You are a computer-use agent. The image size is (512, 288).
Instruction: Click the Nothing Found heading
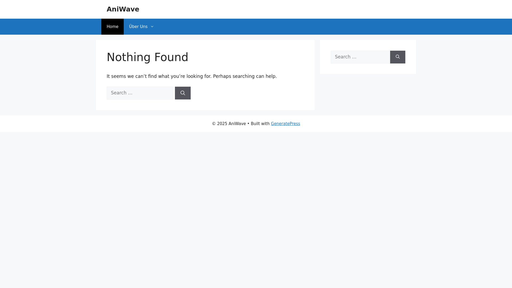point(147,57)
